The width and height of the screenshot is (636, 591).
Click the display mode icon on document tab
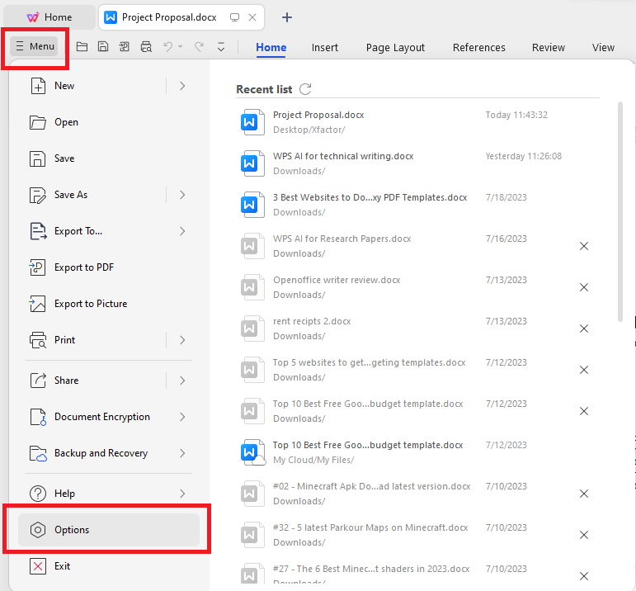tap(234, 17)
